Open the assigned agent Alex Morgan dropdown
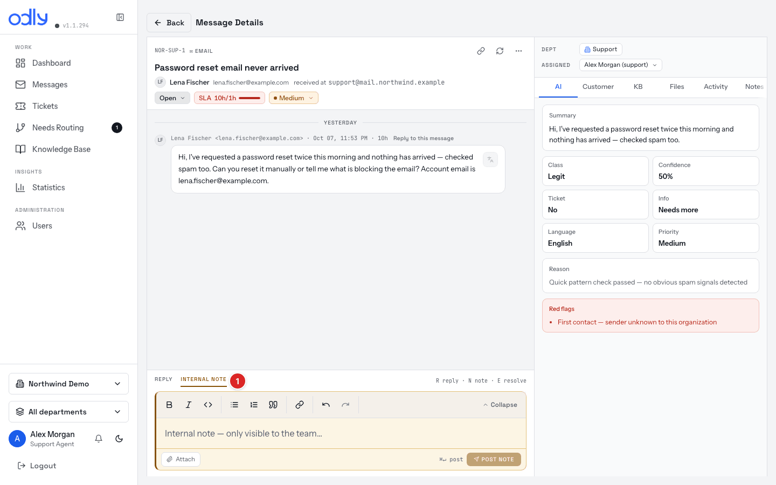 tap(621, 65)
